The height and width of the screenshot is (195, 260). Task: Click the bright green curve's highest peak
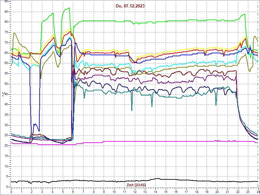coord(68,8)
